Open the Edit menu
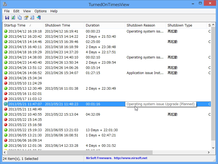218x164 pixels. tap(16, 11)
